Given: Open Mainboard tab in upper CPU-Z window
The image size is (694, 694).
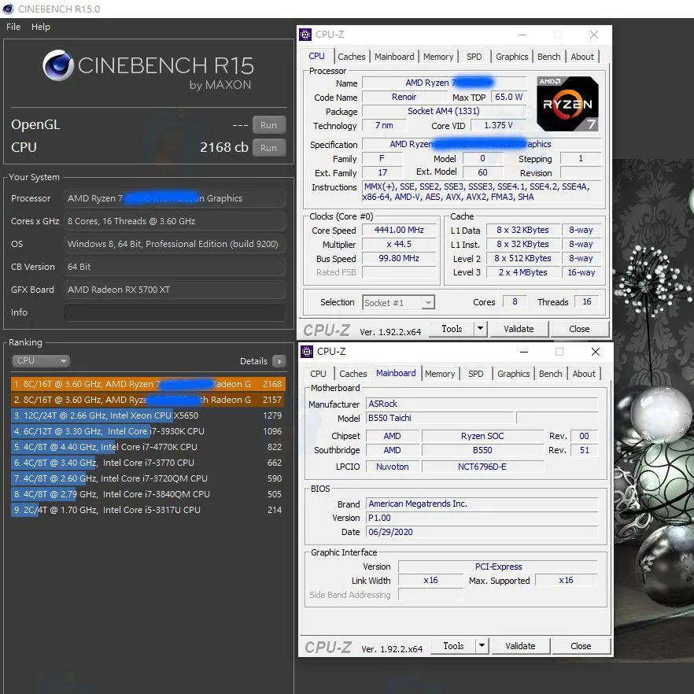Looking at the screenshot, I should tap(394, 57).
